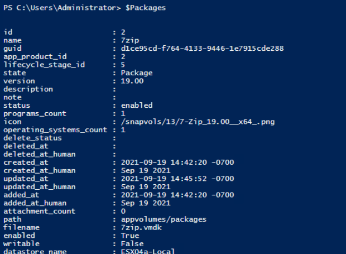Click the enabled value True
346x254 pixels.
(x=129, y=235)
